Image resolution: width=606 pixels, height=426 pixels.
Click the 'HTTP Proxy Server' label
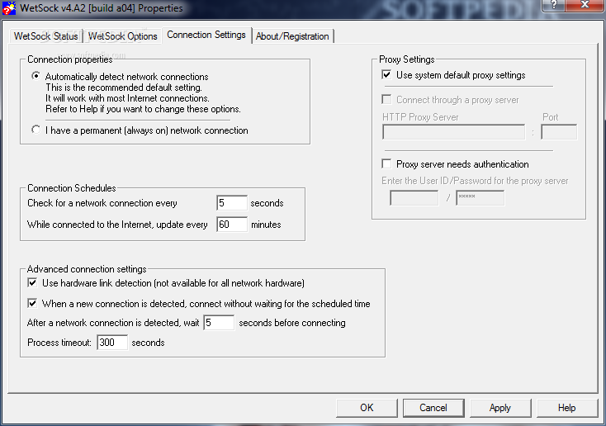click(420, 117)
